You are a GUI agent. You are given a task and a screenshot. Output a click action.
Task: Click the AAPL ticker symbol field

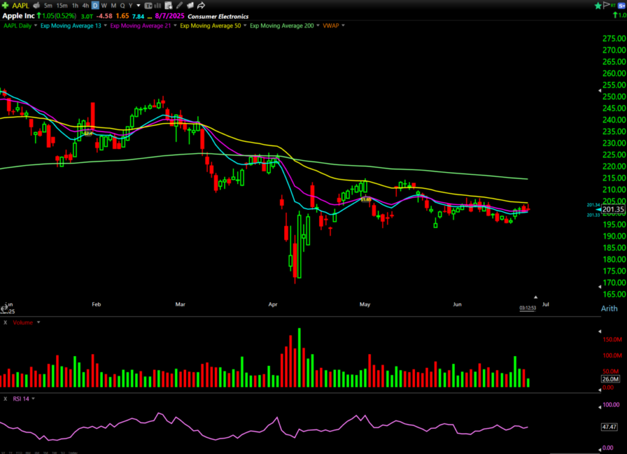point(20,6)
